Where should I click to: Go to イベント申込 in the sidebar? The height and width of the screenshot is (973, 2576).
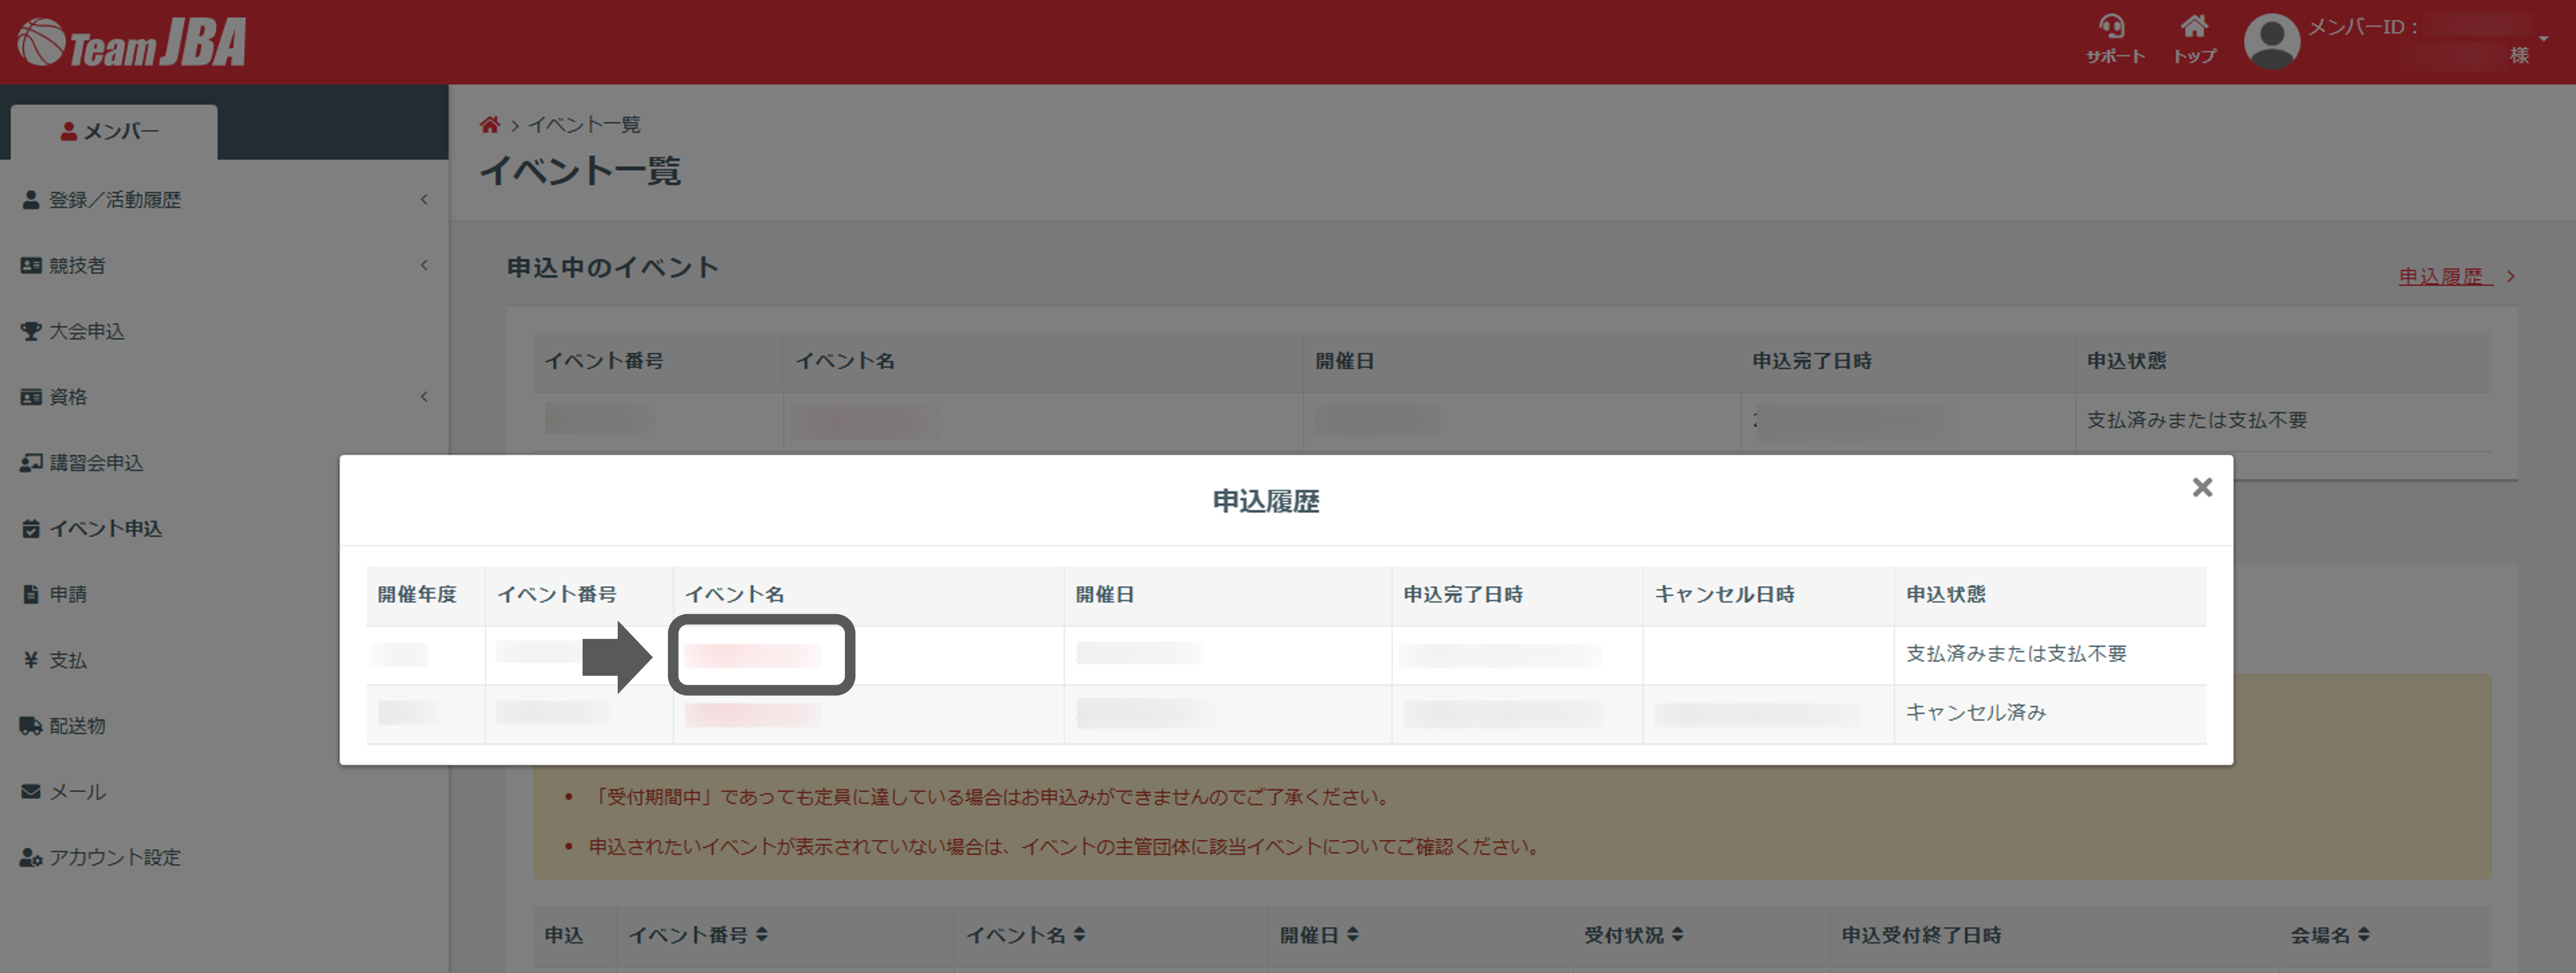click(105, 528)
